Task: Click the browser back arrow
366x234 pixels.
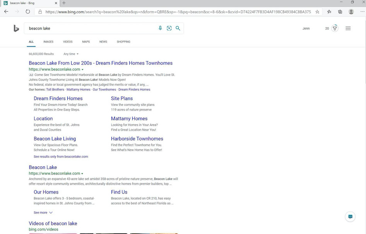Action: (6, 12)
